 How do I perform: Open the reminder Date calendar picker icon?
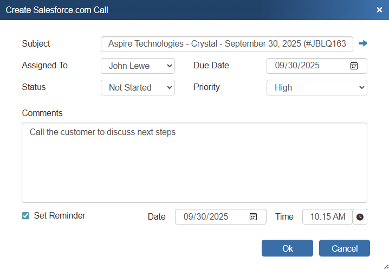coord(253,216)
